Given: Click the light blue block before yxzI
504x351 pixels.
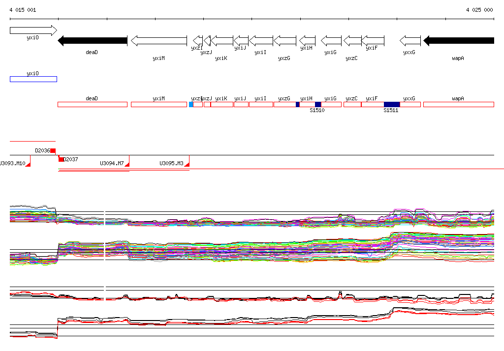Looking at the screenshot, I should tap(191, 104).
